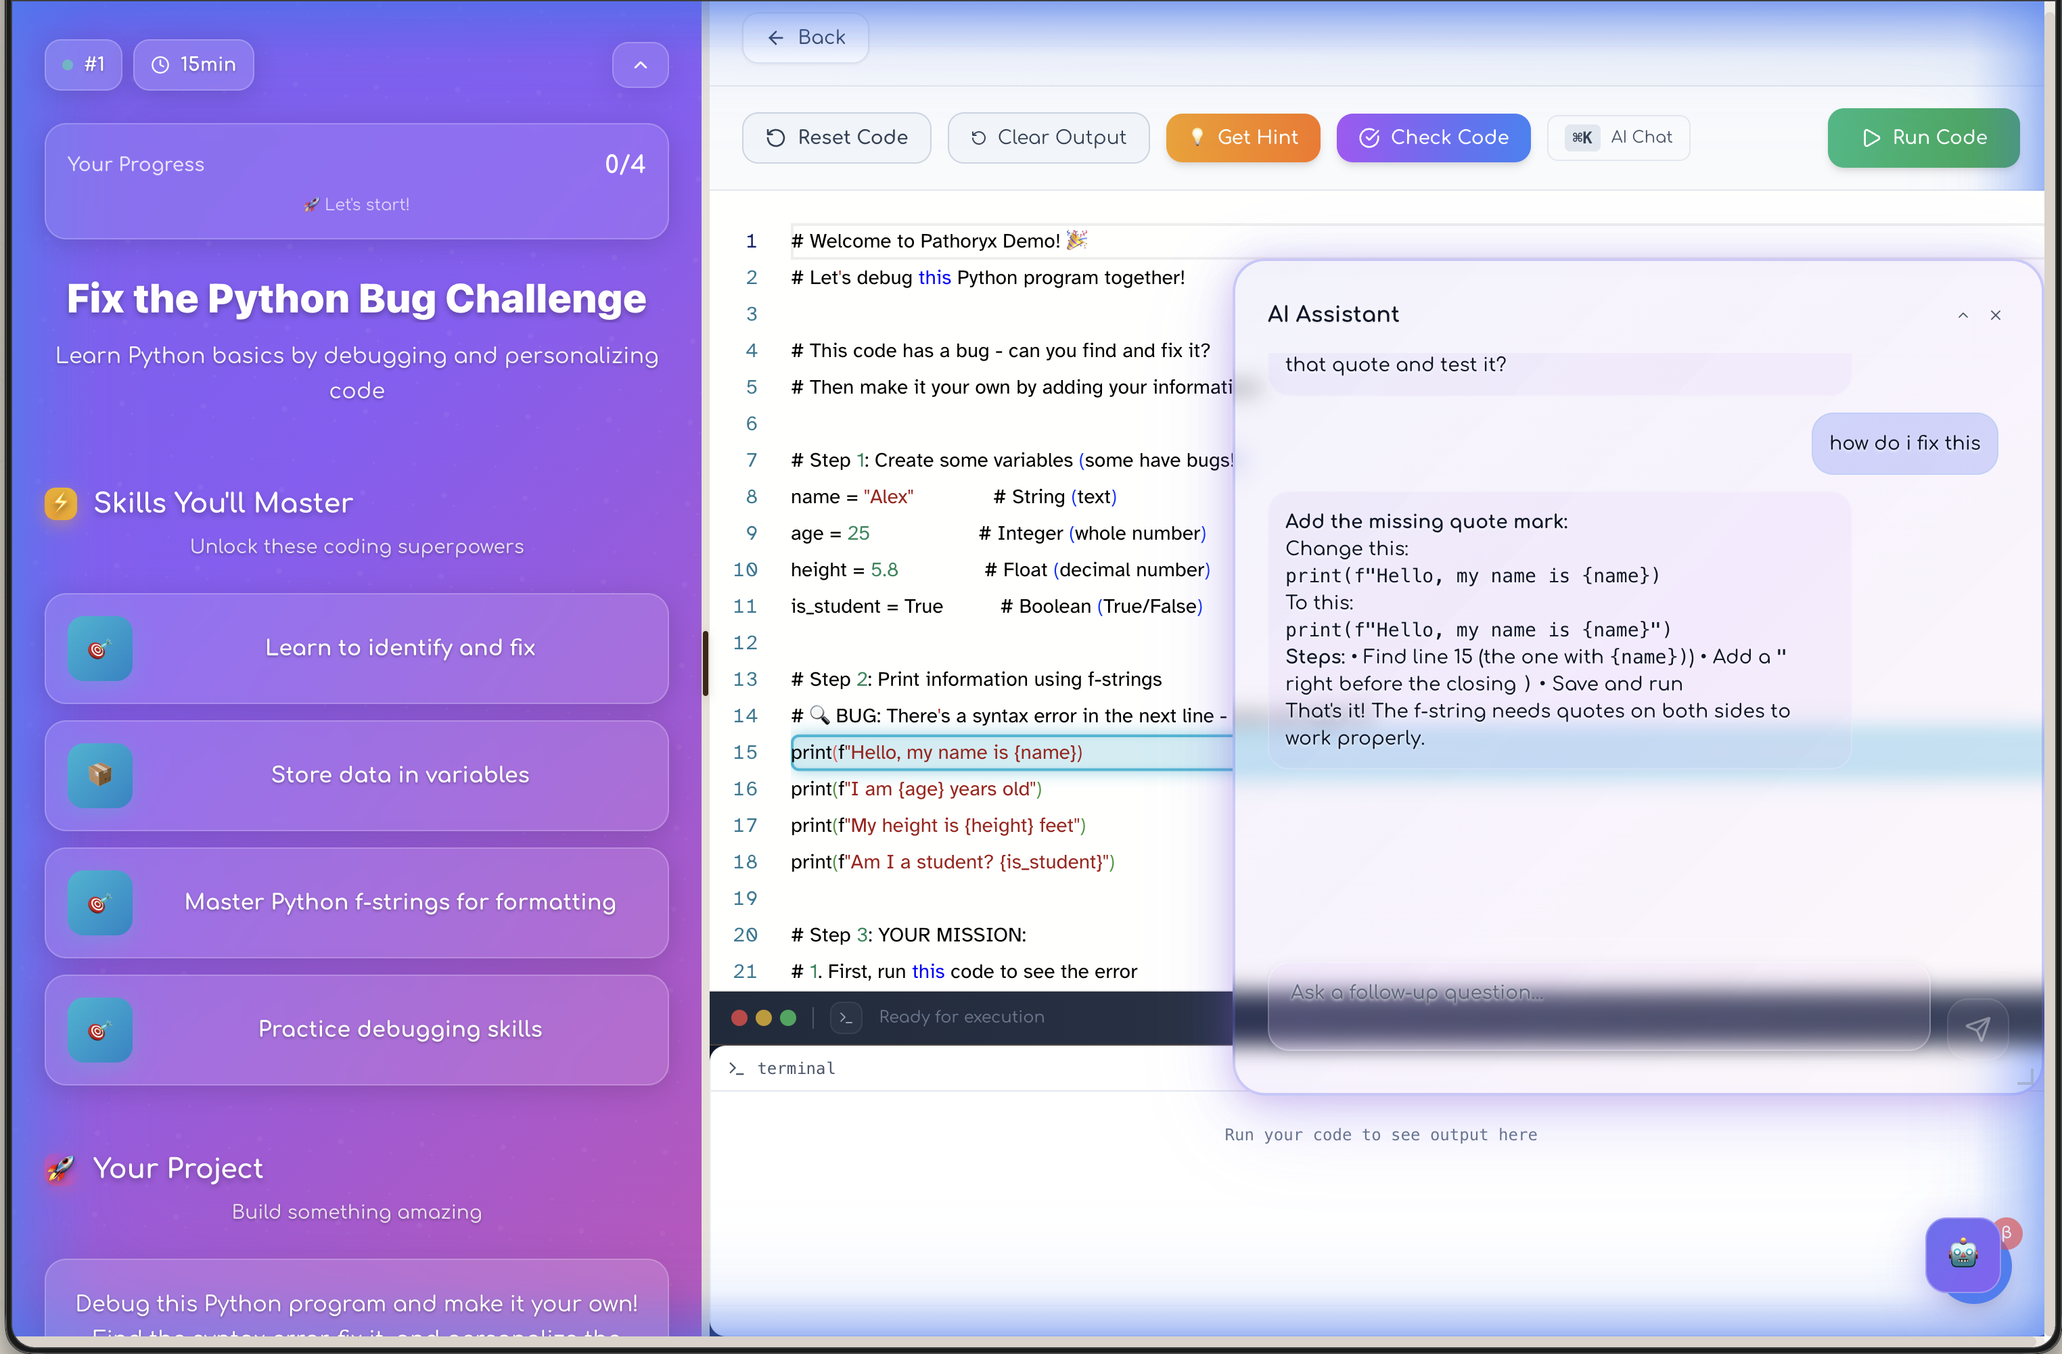Click the target icon beside f-strings skill
2062x1354 pixels.
click(x=99, y=903)
